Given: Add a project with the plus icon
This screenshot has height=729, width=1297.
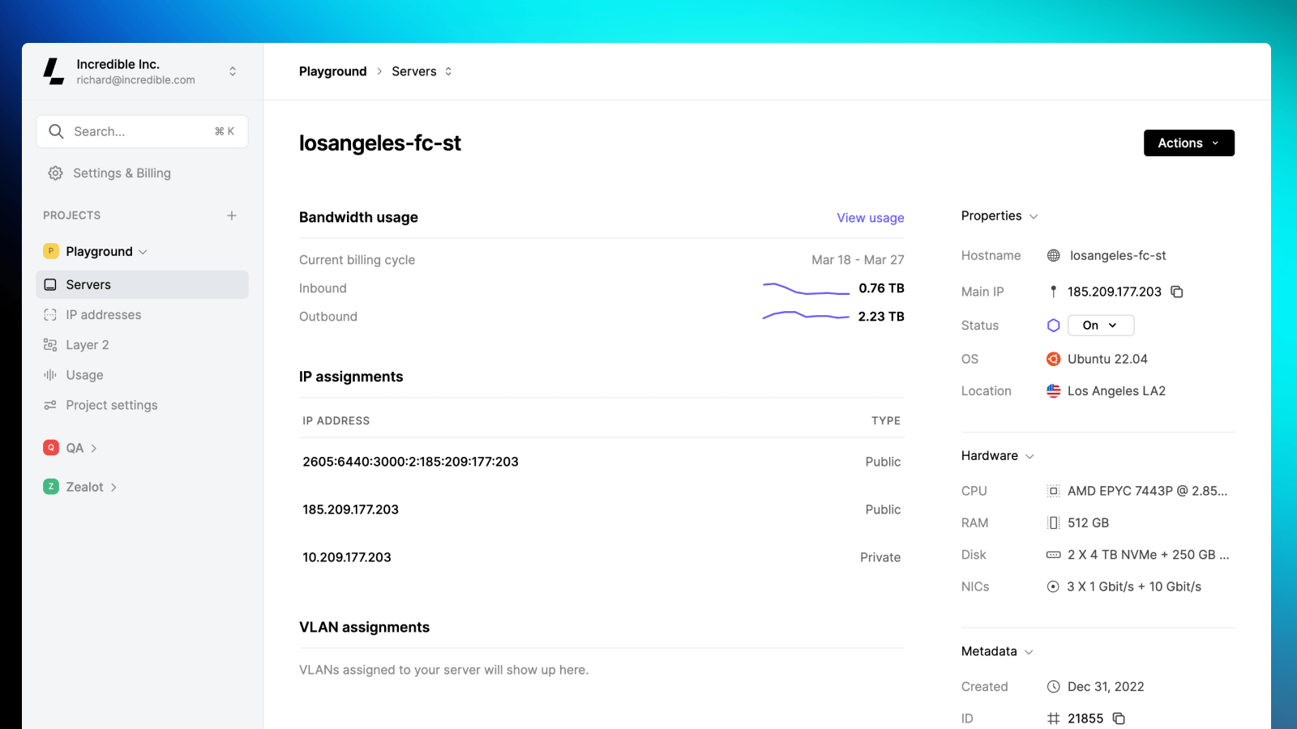Looking at the screenshot, I should coord(232,215).
